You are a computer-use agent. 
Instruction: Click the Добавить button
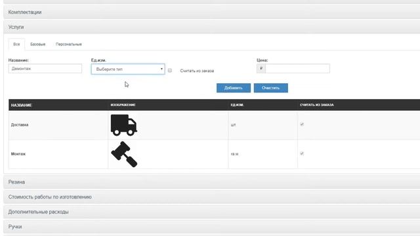(x=234, y=88)
